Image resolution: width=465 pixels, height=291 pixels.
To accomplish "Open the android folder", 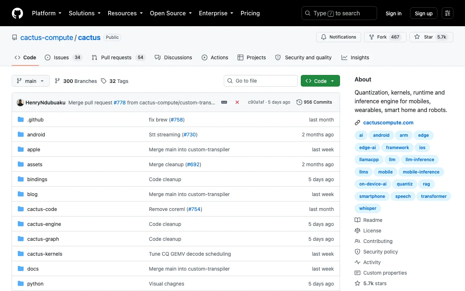I will point(36,135).
